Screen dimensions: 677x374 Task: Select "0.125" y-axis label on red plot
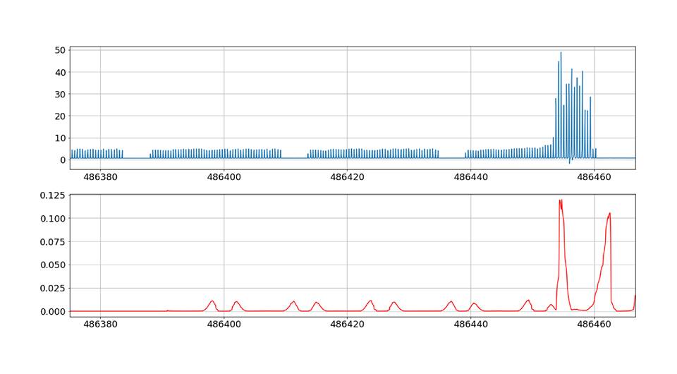pos(53,195)
